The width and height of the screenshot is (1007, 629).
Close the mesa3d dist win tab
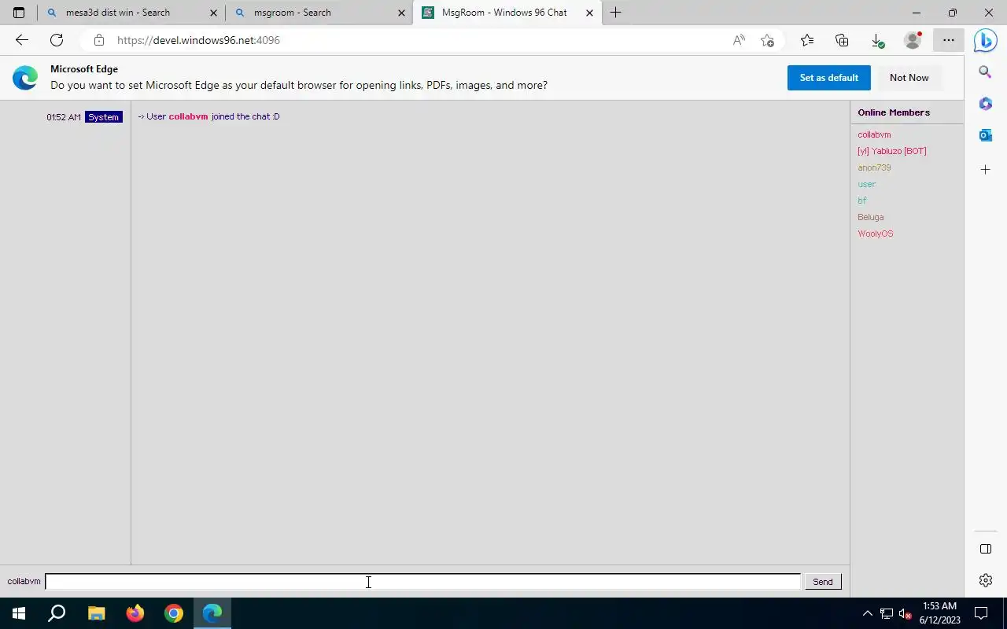[x=213, y=13]
